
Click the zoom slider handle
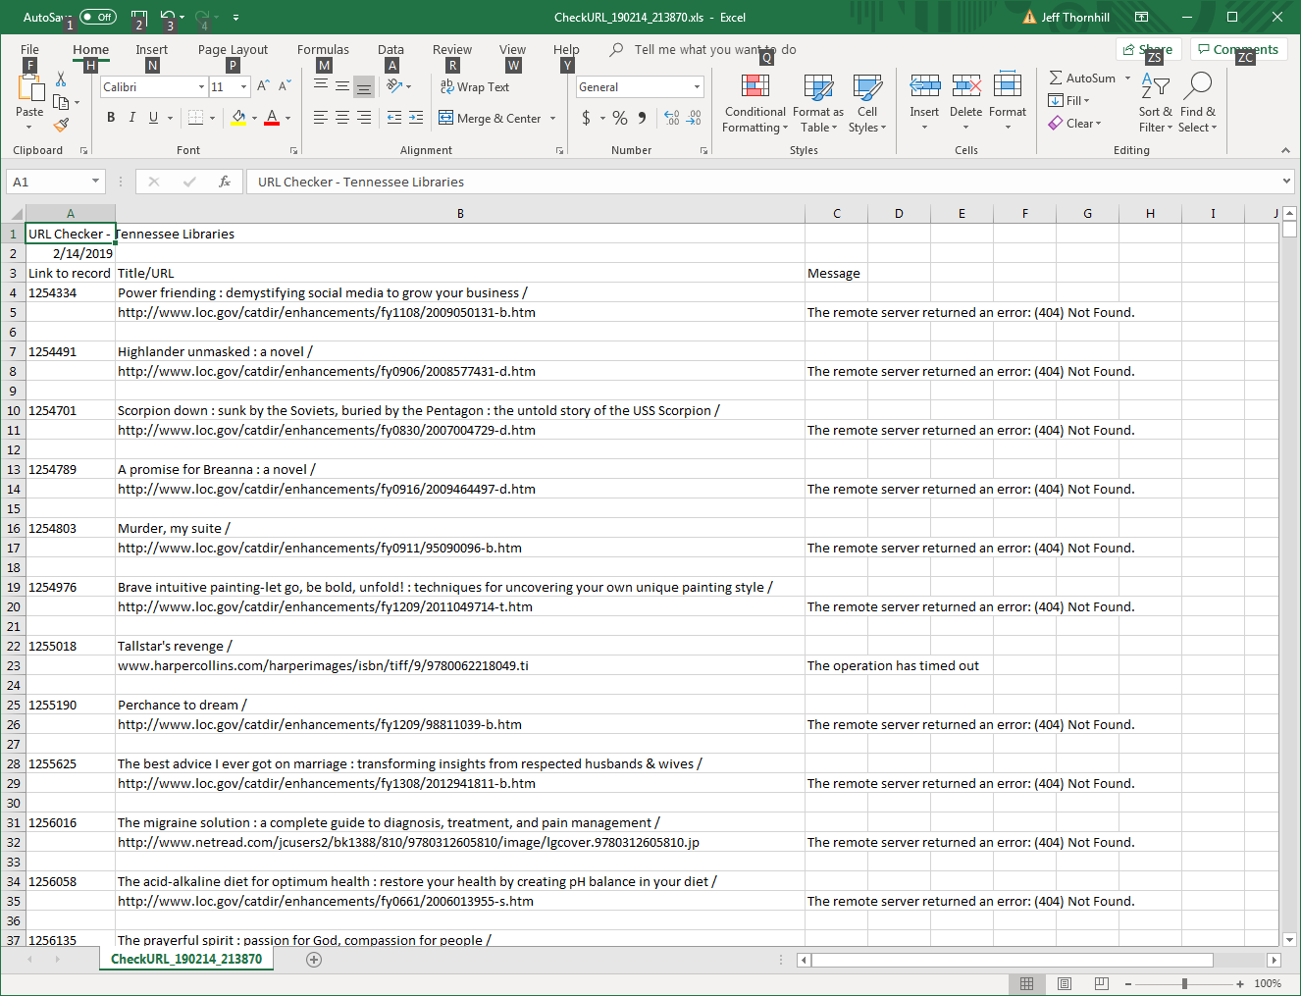coord(1184,983)
